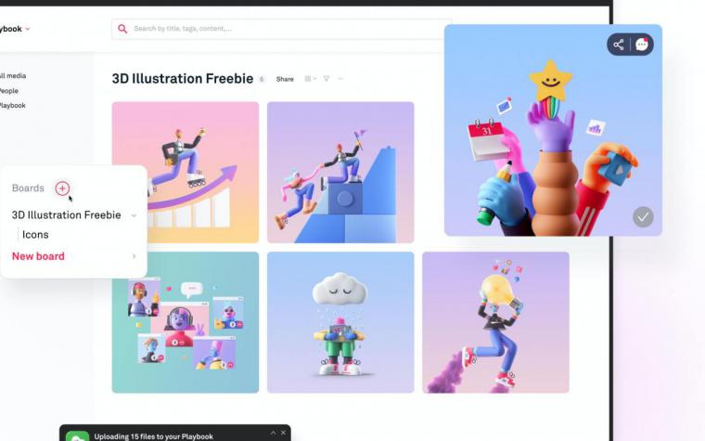Image resolution: width=705 pixels, height=441 pixels.
Task: Click the Share button
Action: (285, 79)
